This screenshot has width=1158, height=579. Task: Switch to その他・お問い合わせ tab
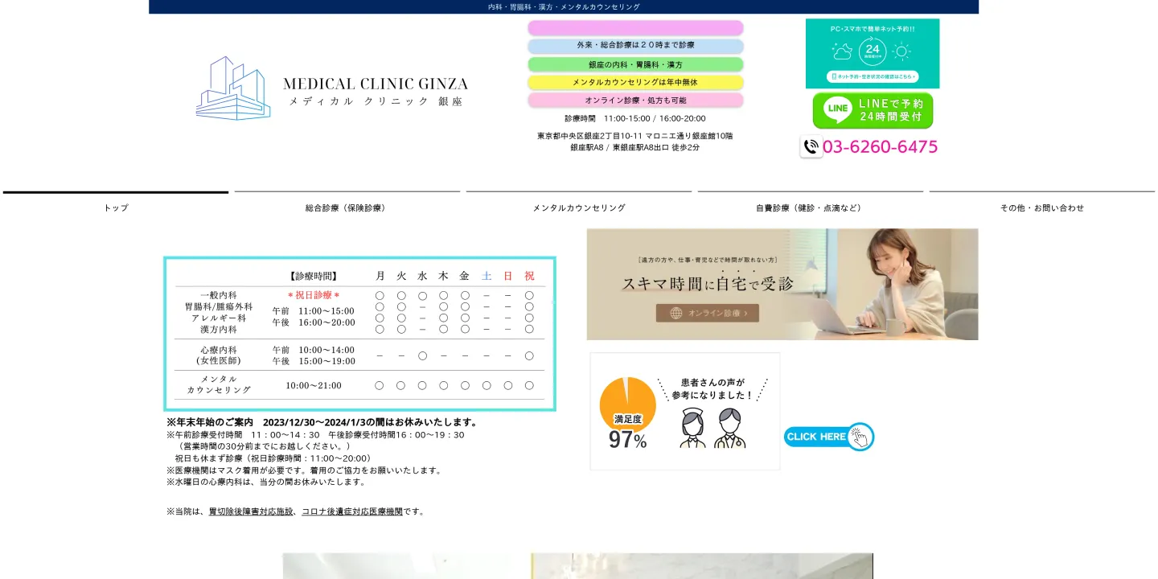pos(1042,207)
